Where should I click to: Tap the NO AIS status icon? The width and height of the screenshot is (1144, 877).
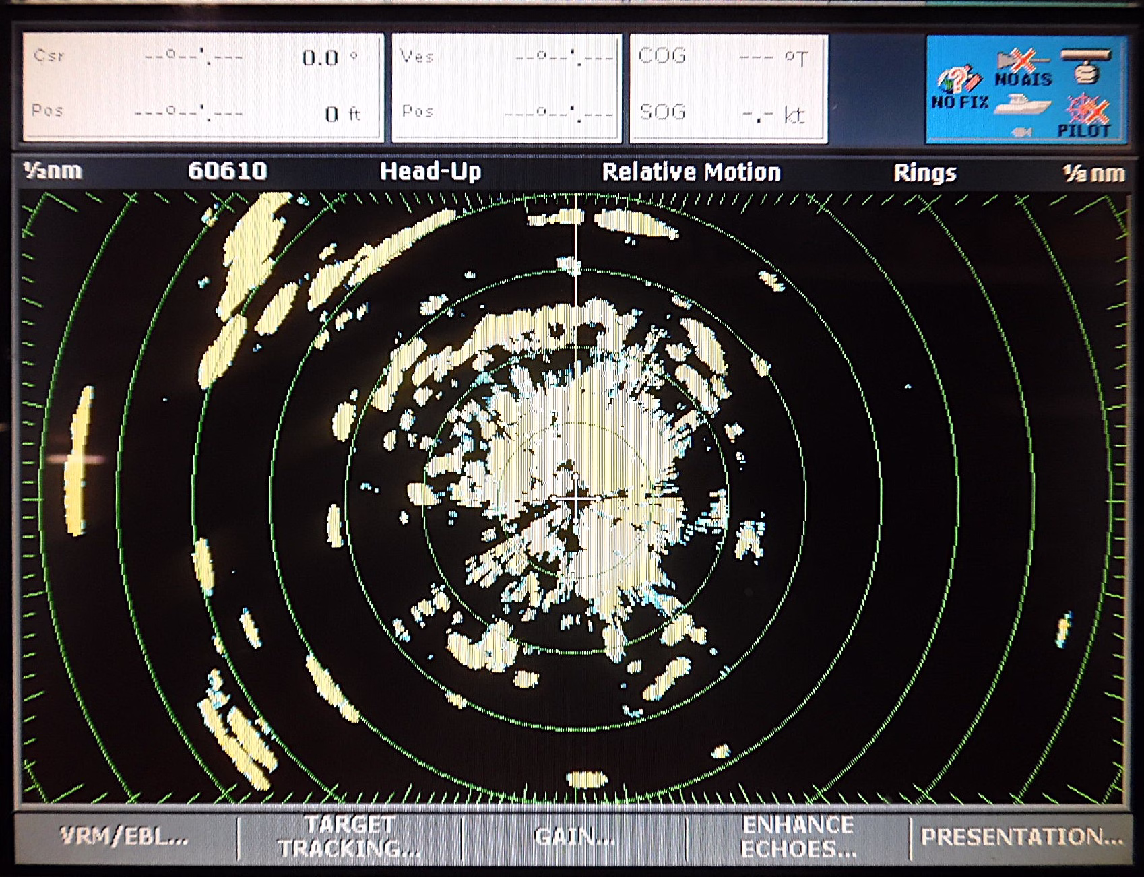click(x=1023, y=68)
